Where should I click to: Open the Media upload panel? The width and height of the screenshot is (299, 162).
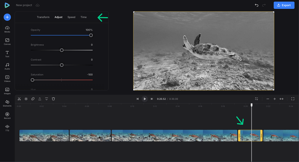coord(7,29)
